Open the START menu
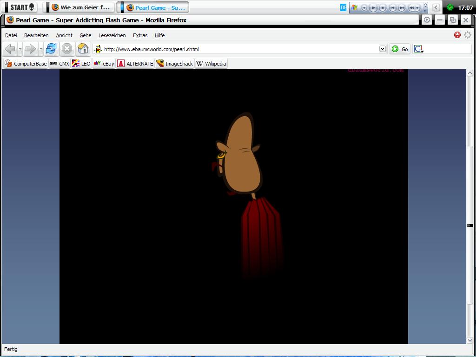The image size is (476, 357). pyautogui.click(x=20, y=7)
